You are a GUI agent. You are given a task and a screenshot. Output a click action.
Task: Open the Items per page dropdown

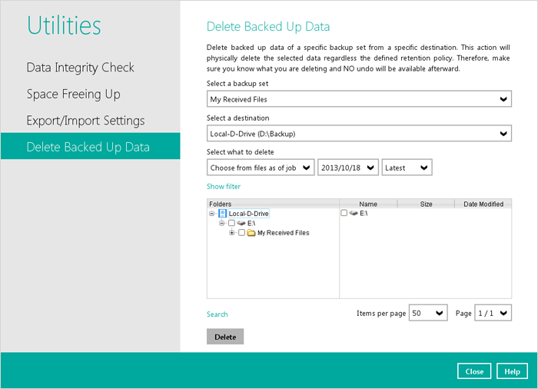(428, 313)
